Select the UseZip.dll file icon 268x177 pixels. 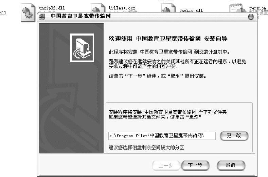pos(168,8)
